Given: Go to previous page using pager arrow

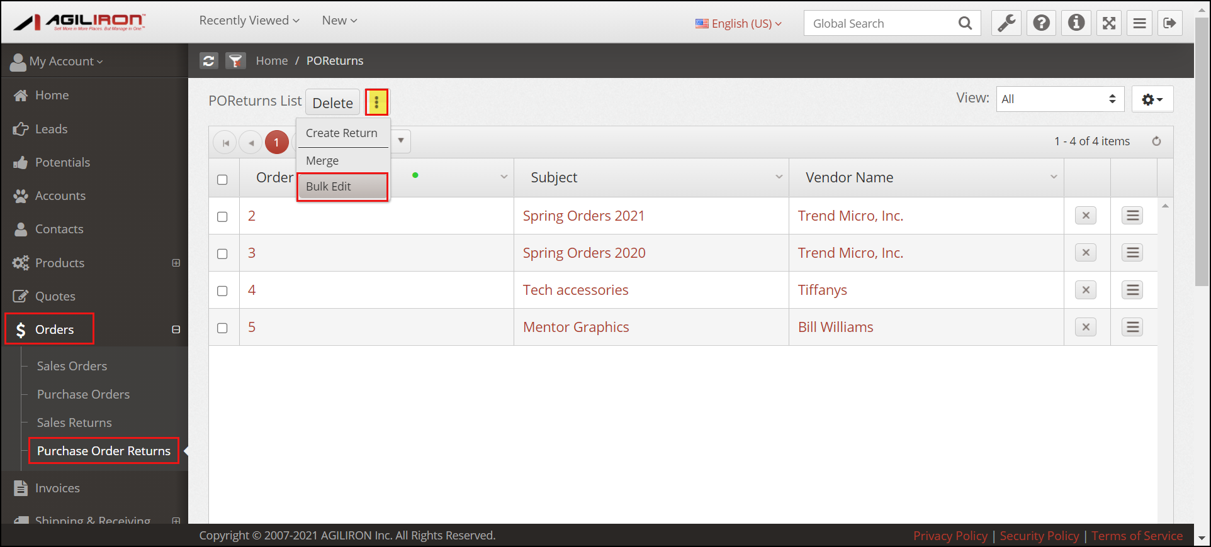Looking at the screenshot, I should 251,143.
